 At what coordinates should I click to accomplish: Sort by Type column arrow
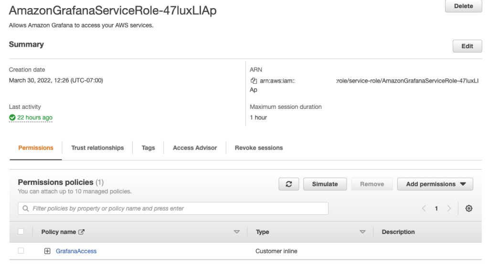point(362,232)
